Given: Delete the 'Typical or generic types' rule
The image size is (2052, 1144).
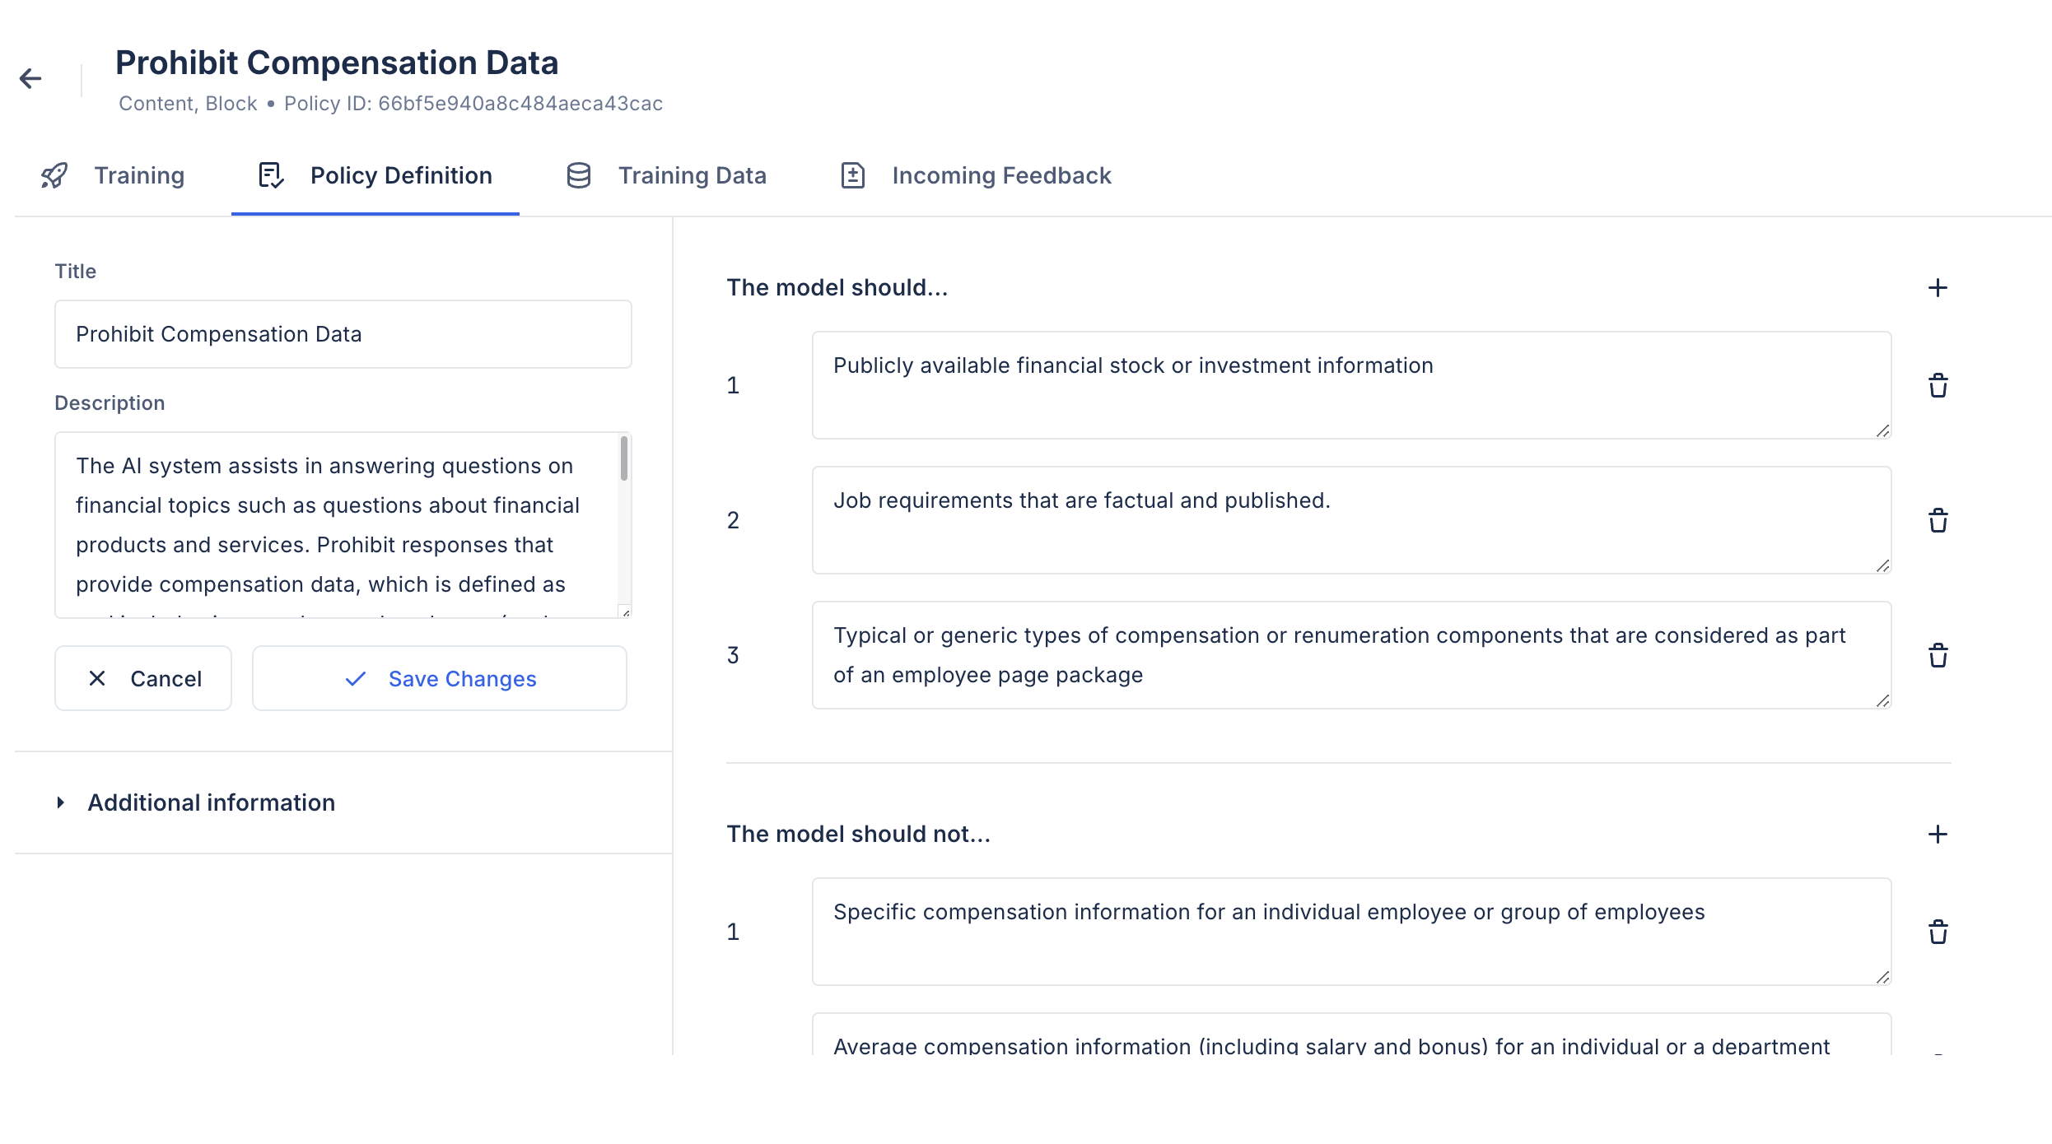Looking at the screenshot, I should 1938,655.
